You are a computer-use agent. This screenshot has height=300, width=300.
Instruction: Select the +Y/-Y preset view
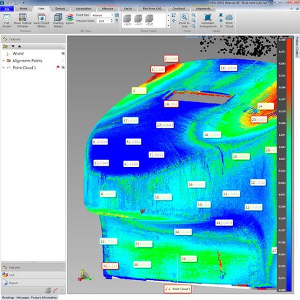click(x=138, y=20)
